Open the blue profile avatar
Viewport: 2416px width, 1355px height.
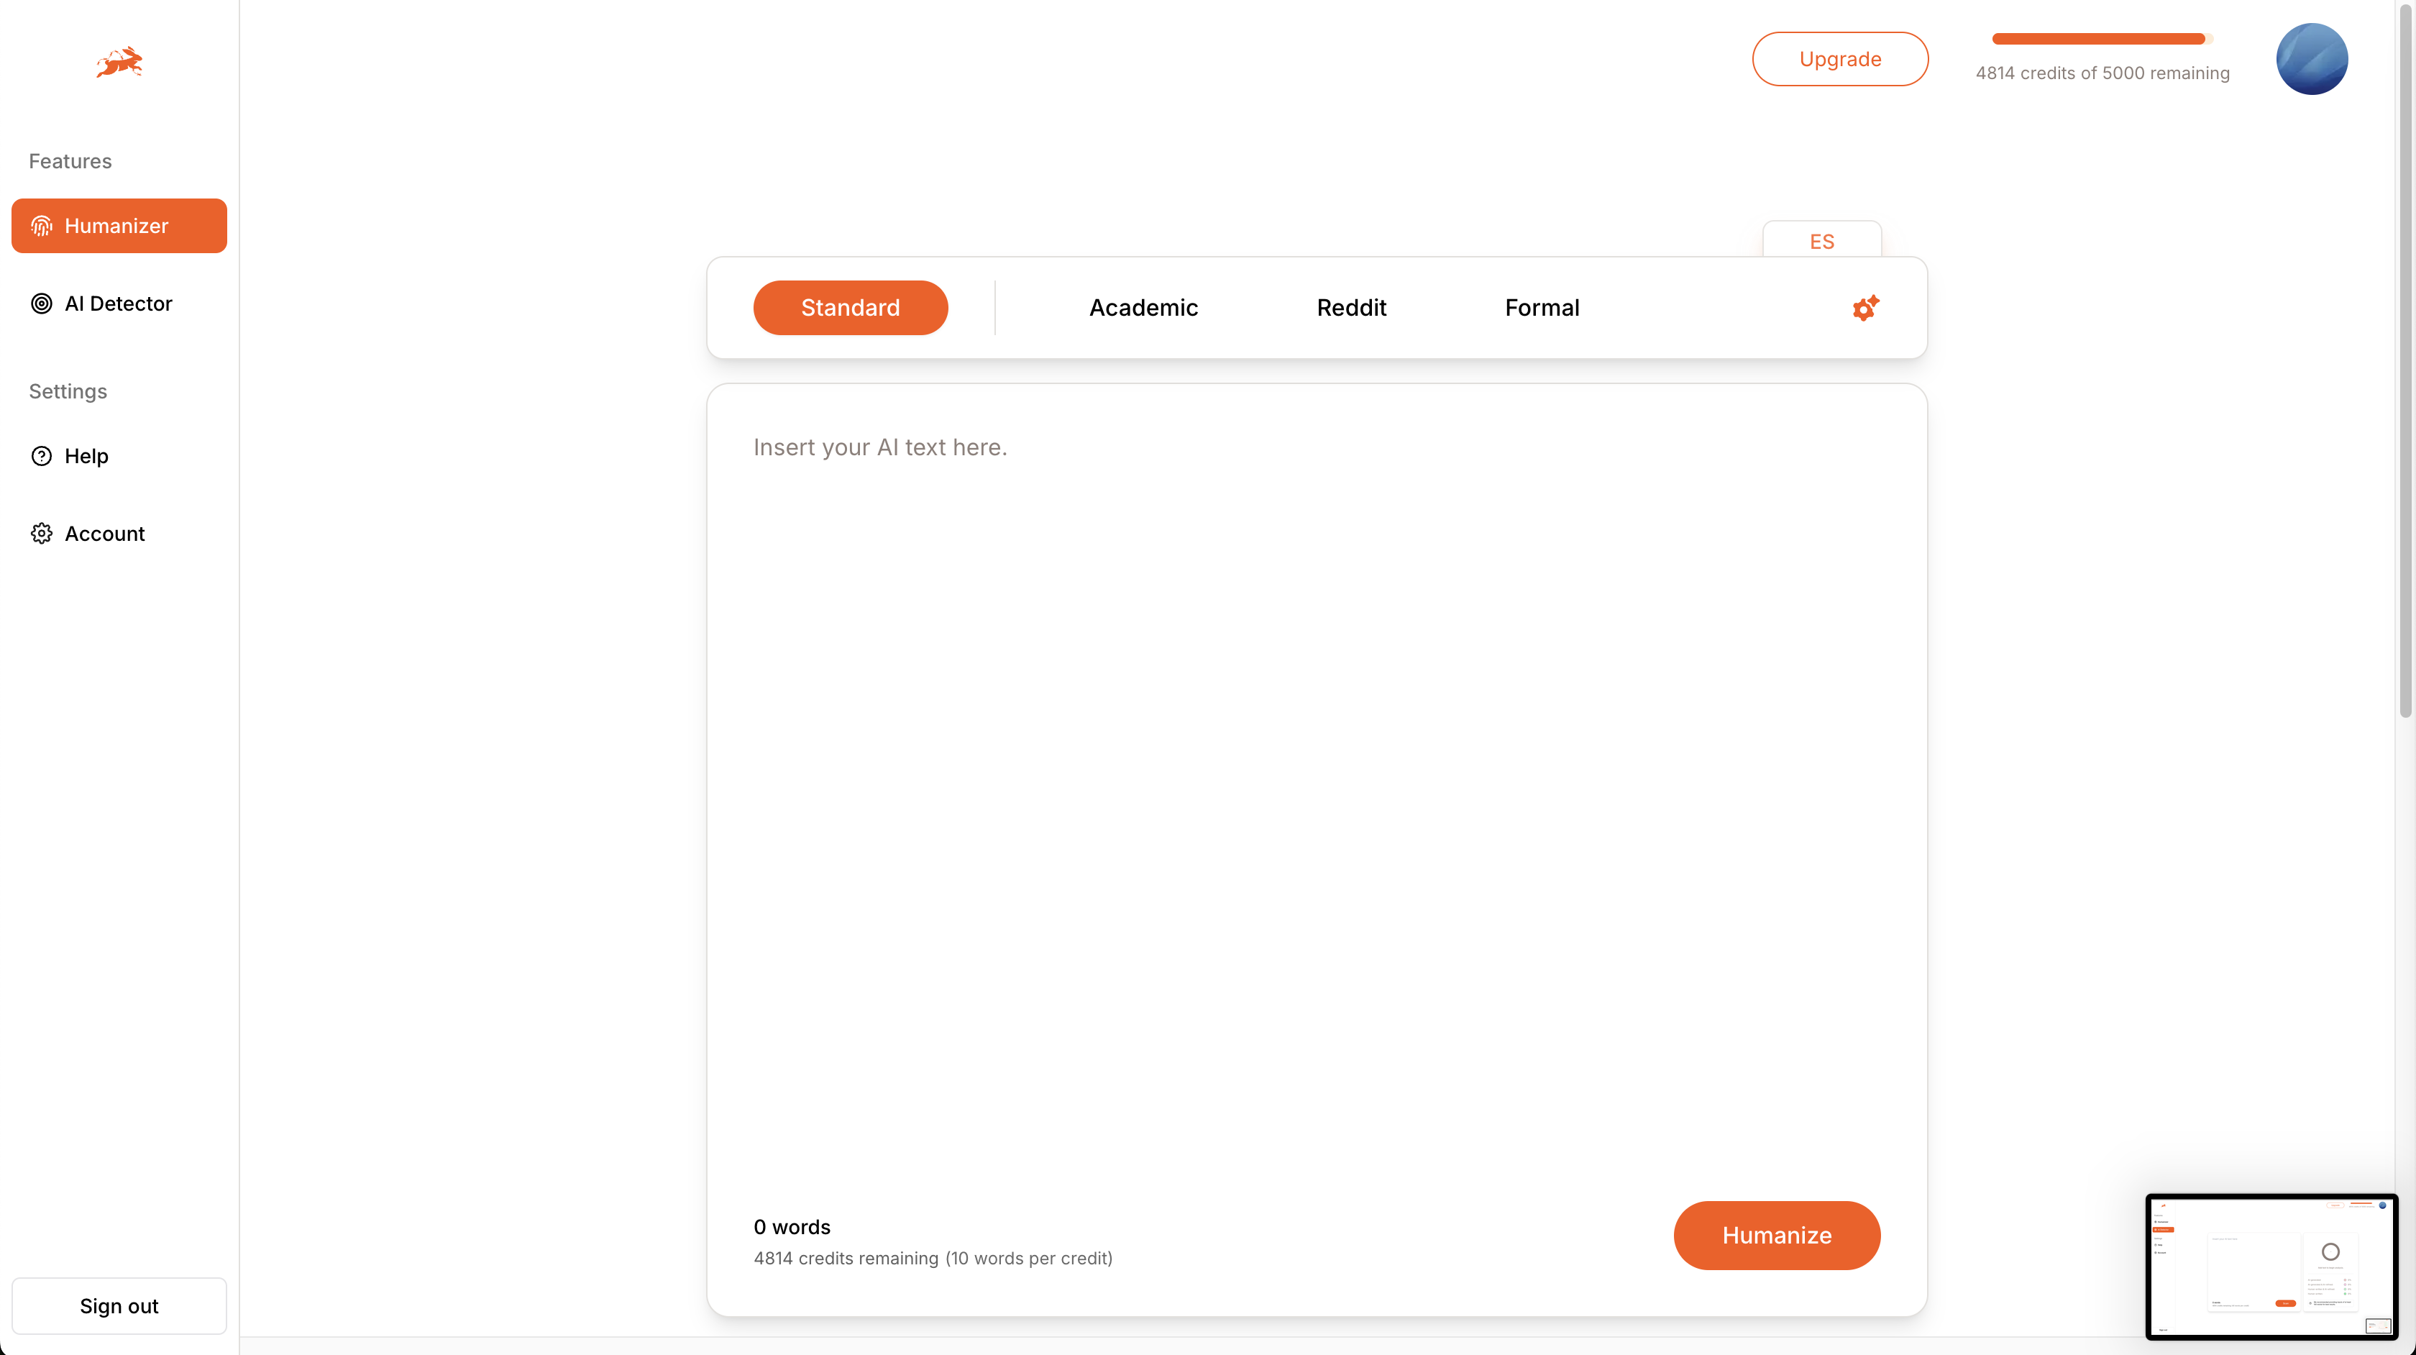tap(2311, 59)
